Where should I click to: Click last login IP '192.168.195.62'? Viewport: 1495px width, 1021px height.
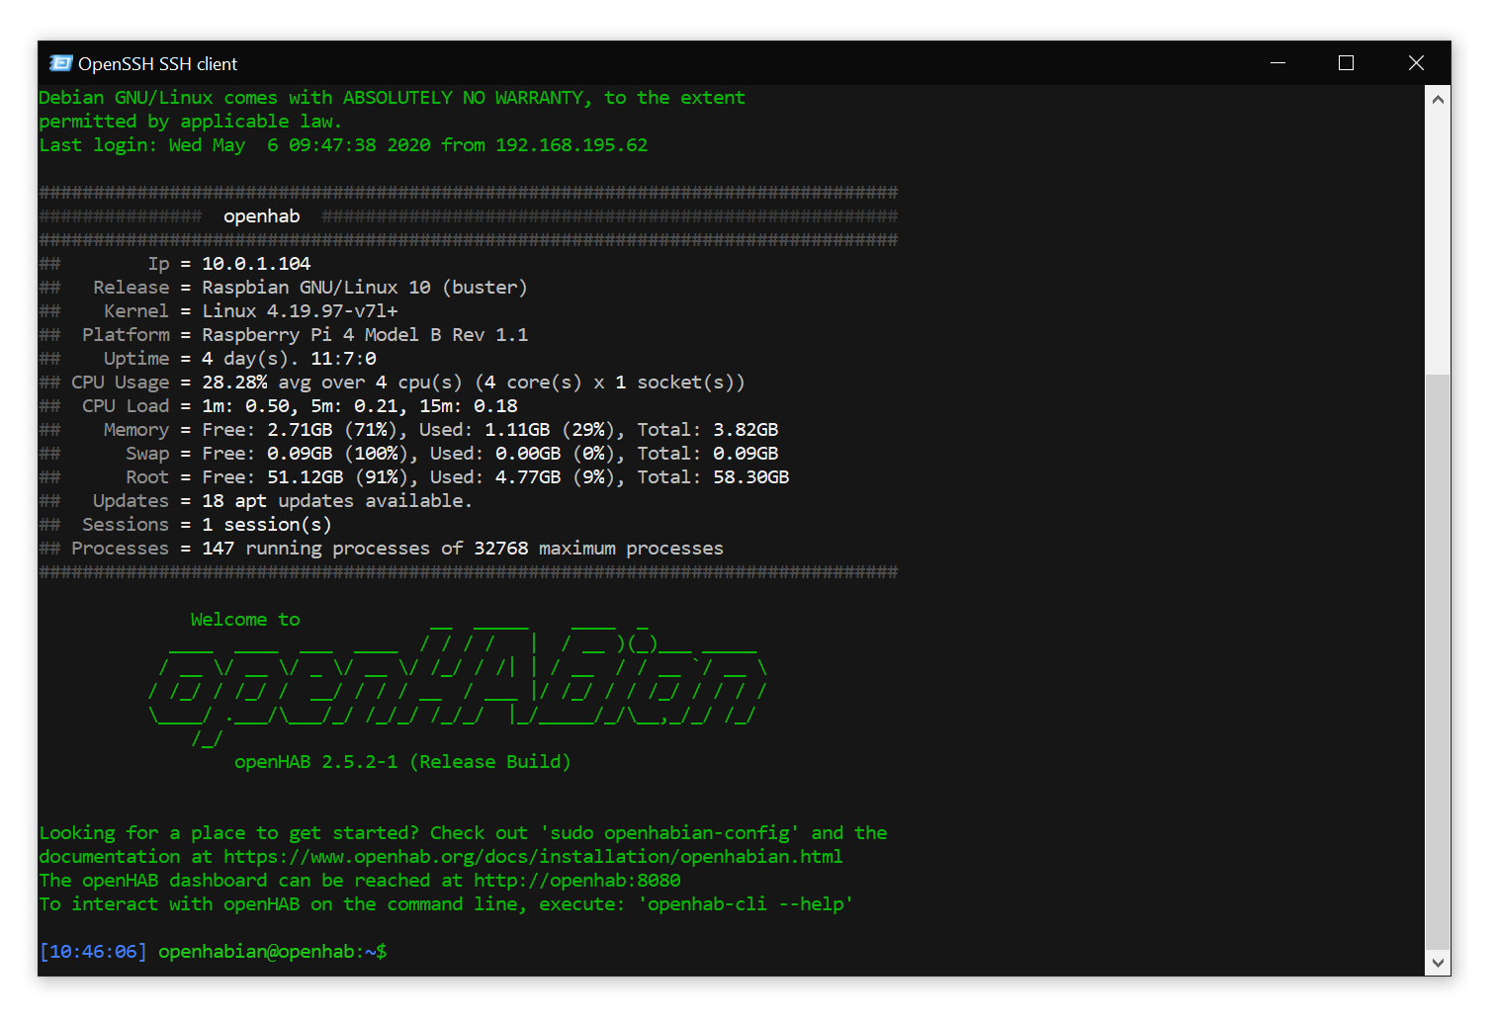click(572, 145)
